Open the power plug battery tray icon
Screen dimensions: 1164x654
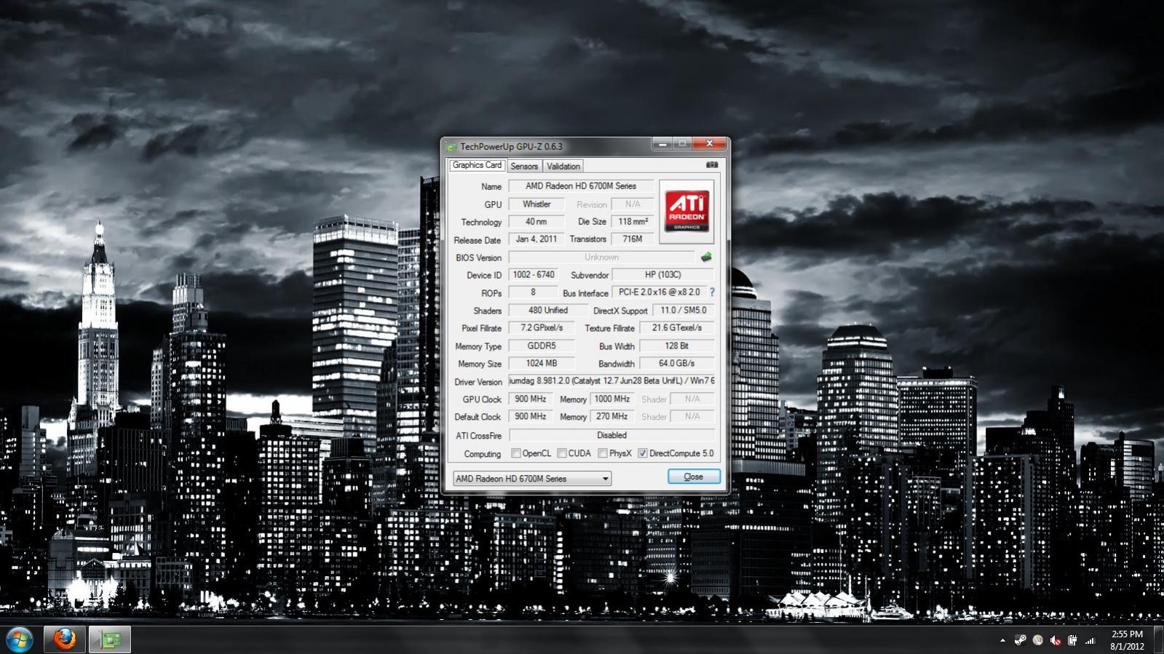(1072, 640)
